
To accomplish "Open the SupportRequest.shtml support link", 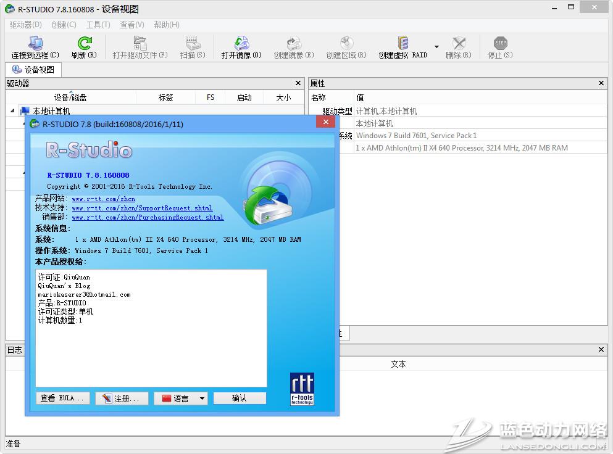I will (141, 208).
